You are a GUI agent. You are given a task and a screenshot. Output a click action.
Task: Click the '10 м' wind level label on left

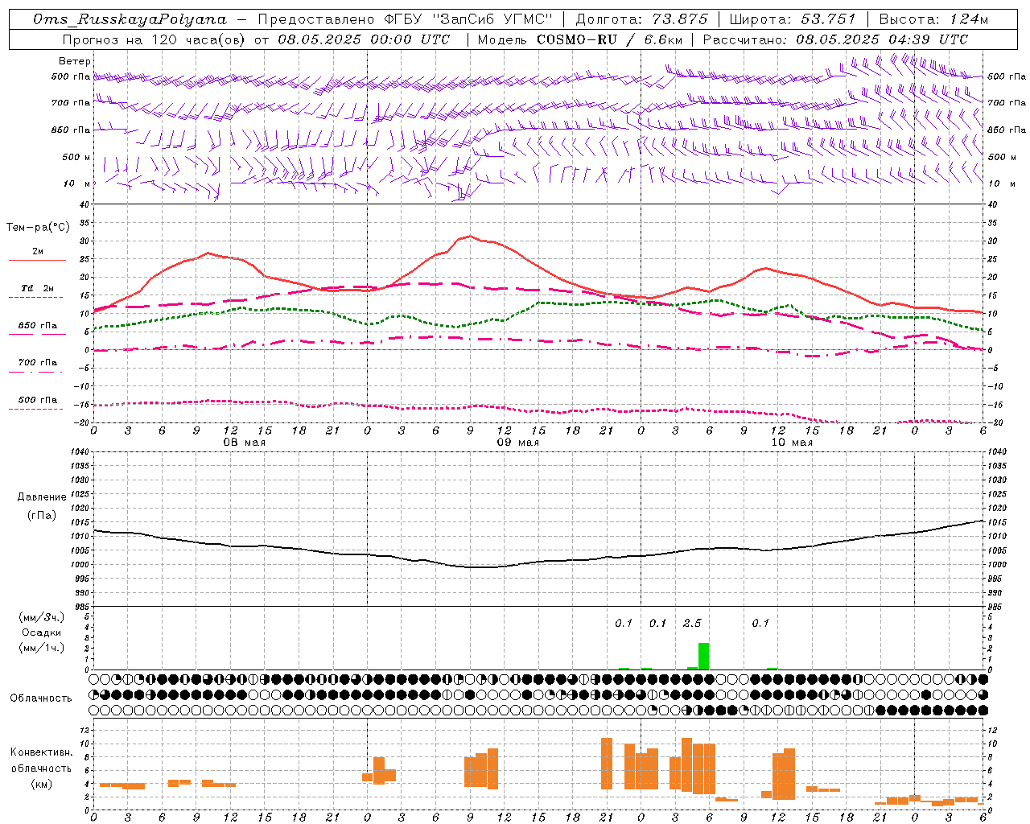(77, 183)
